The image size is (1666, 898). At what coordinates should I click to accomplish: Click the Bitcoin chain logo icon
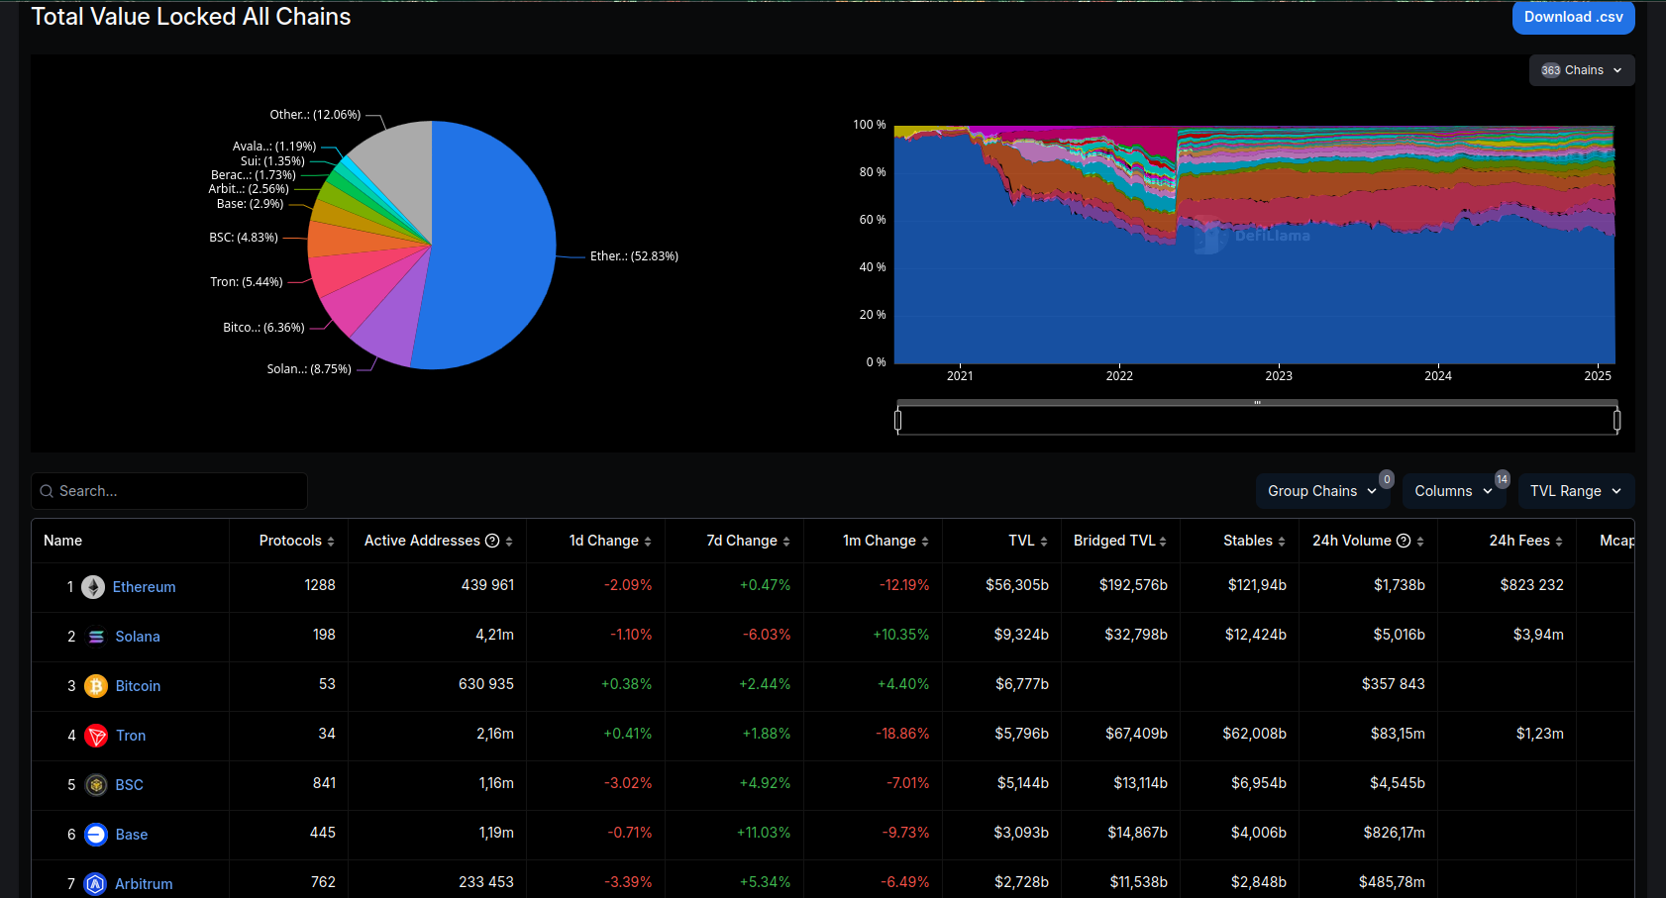96,686
